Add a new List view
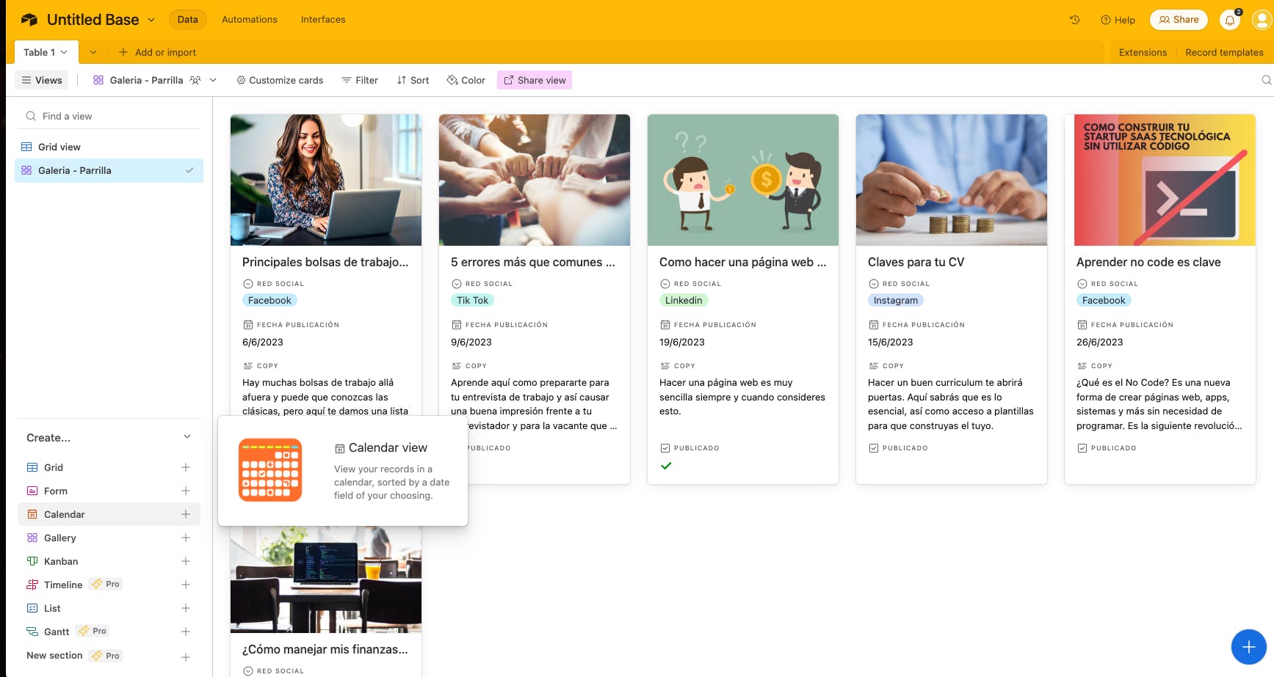The height and width of the screenshot is (677, 1274). [186, 608]
